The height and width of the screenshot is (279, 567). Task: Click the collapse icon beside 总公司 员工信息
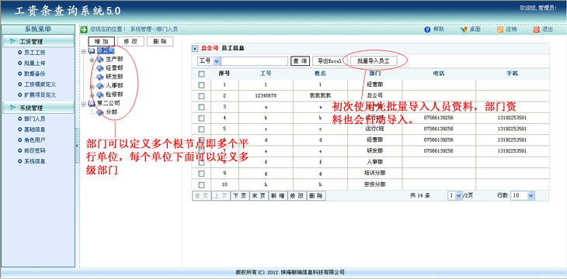(x=195, y=48)
